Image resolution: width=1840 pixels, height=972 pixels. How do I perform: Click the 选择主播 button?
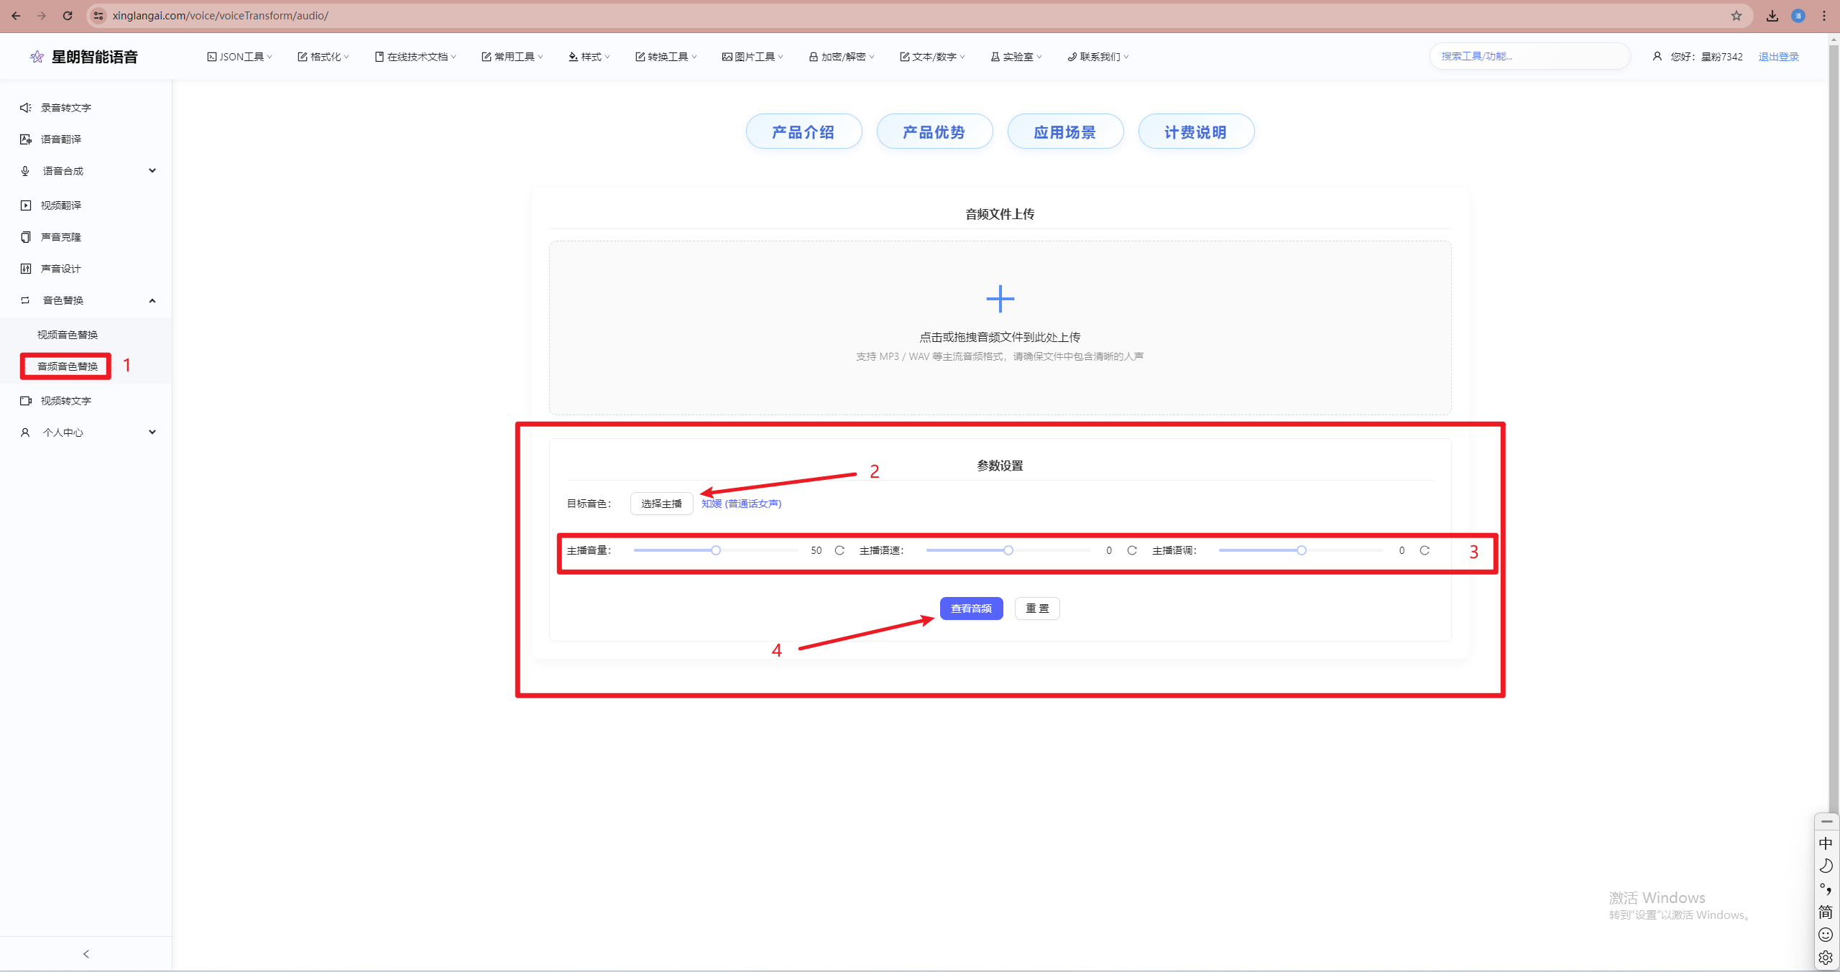661,504
